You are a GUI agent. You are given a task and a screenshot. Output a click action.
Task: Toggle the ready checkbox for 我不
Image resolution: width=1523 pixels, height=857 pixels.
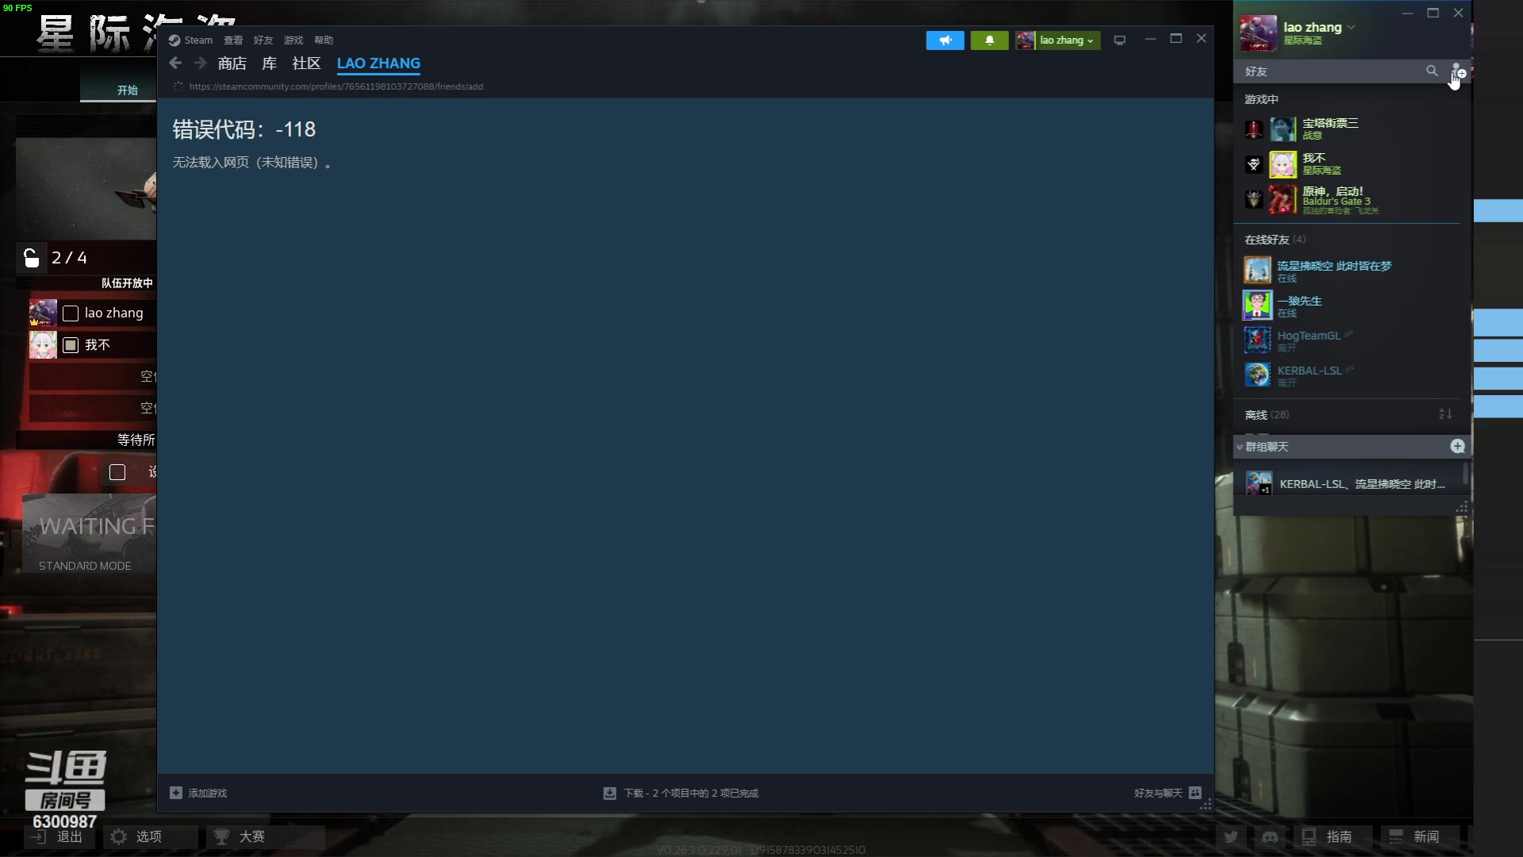pos(71,345)
